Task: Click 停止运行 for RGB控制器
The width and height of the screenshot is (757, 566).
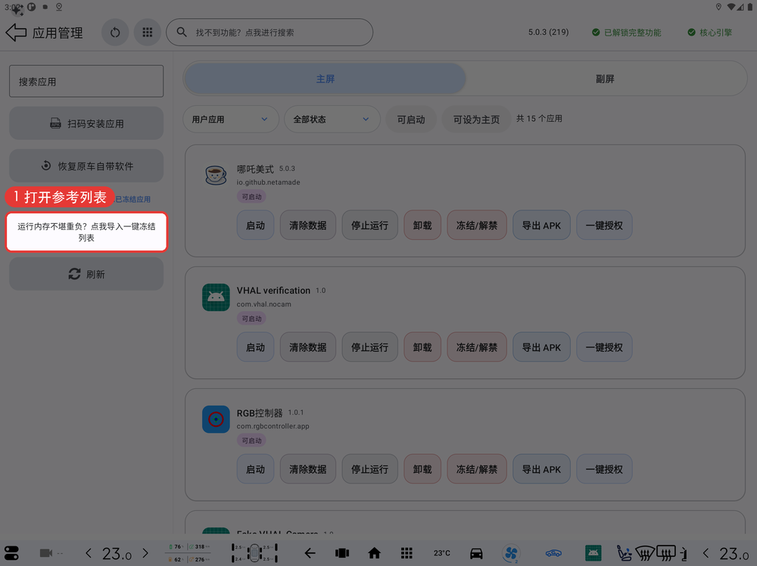Action: coord(369,469)
